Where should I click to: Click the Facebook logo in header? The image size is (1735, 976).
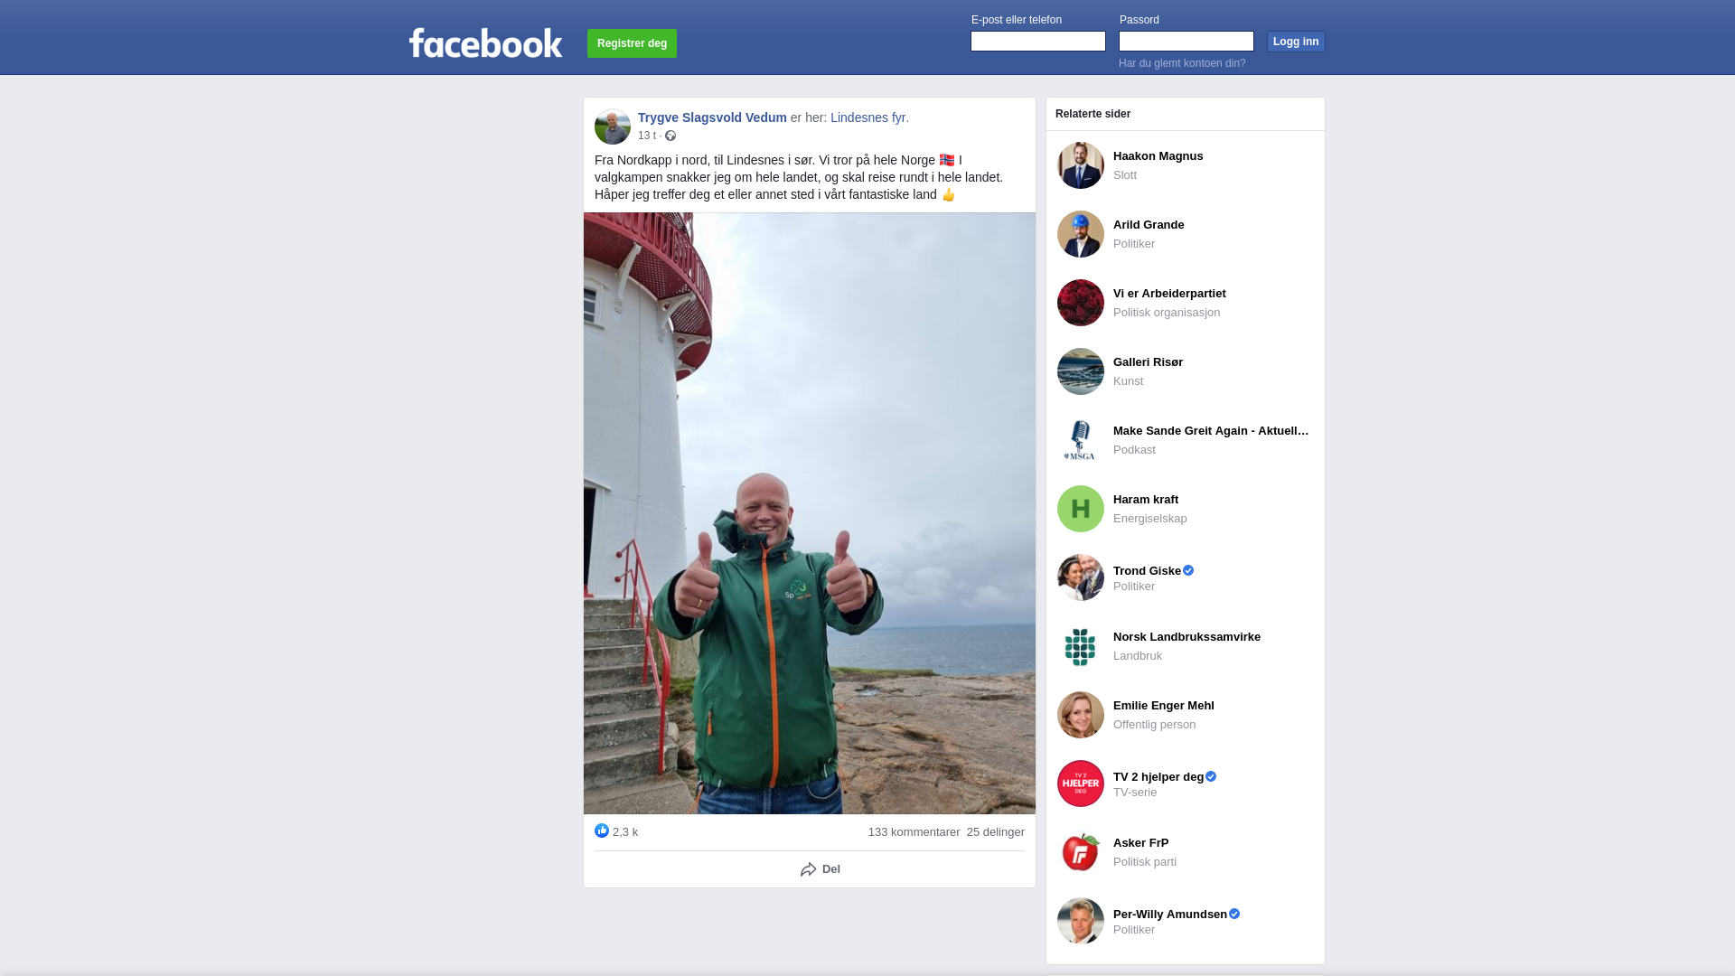pyautogui.click(x=485, y=42)
